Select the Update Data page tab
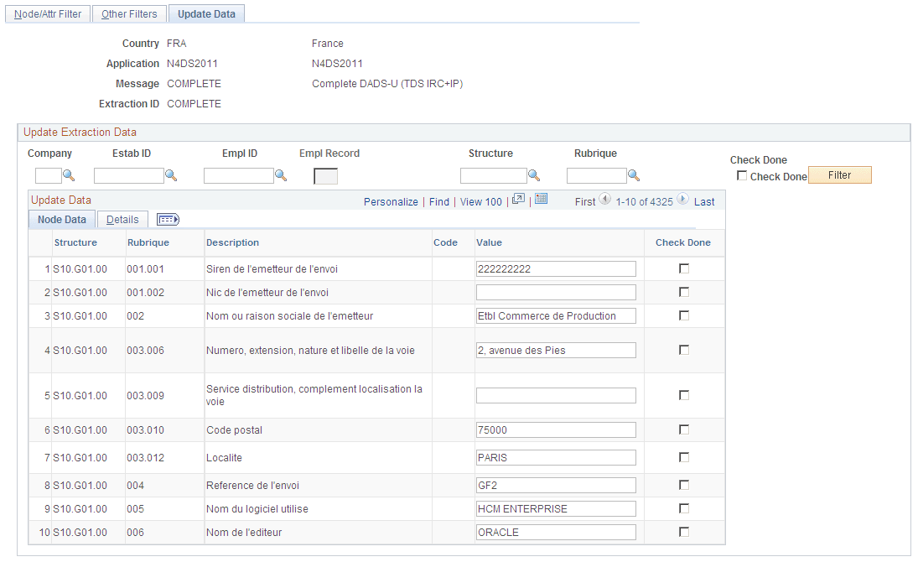Viewport: 918px width, 562px height. pos(207,14)
